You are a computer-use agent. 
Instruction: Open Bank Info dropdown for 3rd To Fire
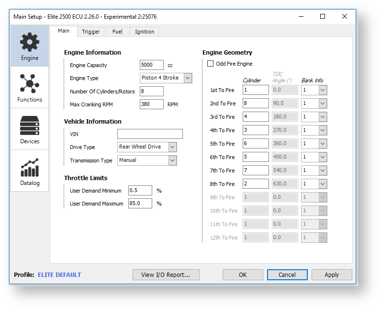(314, 117)
